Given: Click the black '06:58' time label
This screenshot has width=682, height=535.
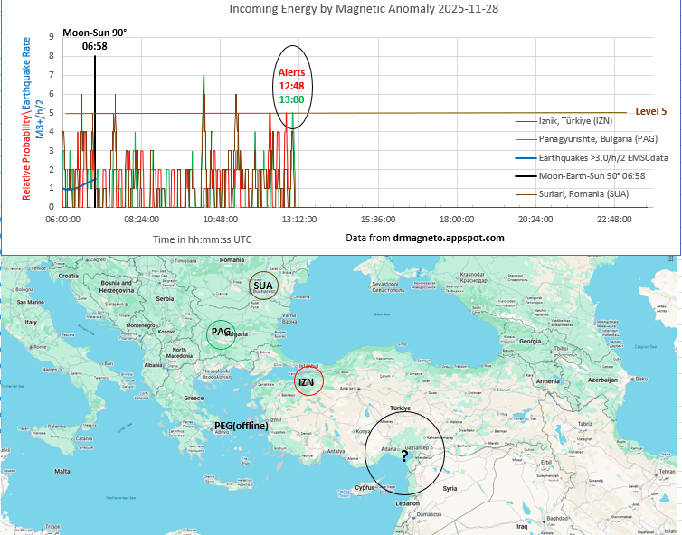Looking at the screenshot, I should (x=94, y=46).
